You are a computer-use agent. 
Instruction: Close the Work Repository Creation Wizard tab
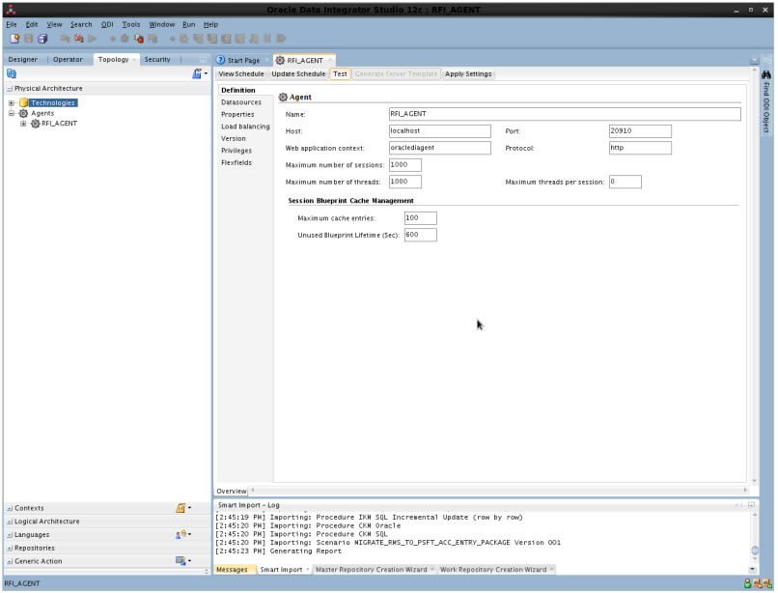click(x=551, y=570)
